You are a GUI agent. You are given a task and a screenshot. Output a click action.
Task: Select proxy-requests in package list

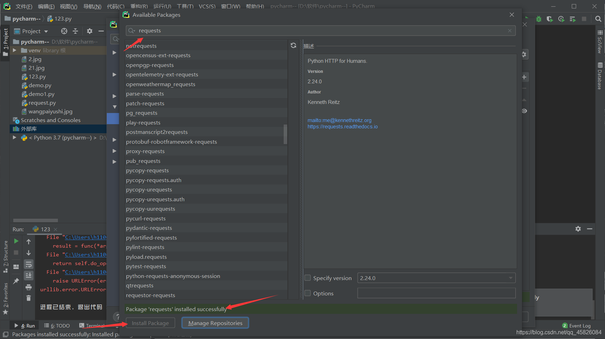[x=206, y=151]
